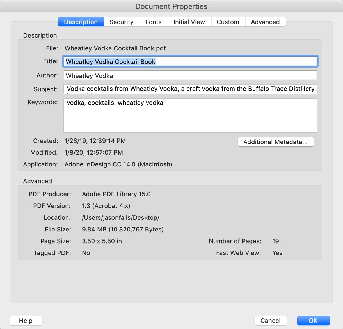Viewport: 343px width, 329px height.
Task: Open the Advanced tab
Action: tap(265, 22)
